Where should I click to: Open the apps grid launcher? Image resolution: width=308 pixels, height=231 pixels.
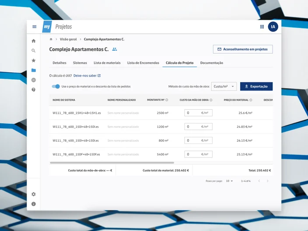[x=262, y=27]
